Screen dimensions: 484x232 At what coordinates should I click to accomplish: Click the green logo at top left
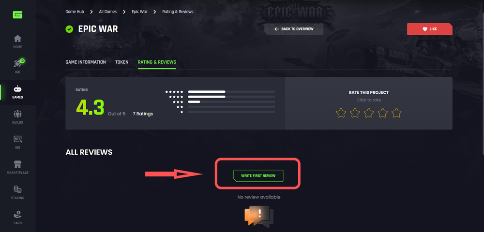click(17, 14)
